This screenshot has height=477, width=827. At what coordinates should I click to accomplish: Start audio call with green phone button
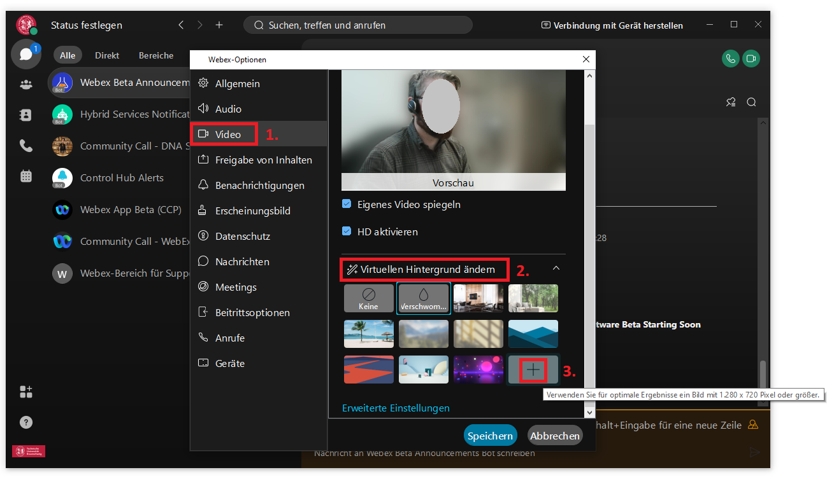731,59
